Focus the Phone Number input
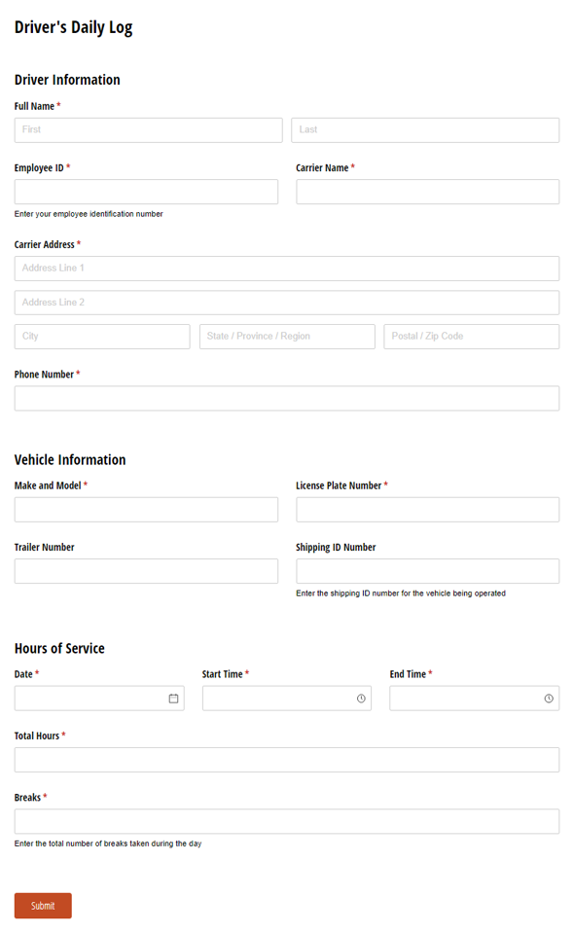 coord(287,398)
